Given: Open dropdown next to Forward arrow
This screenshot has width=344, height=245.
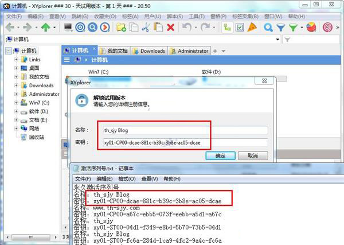Looking at the screenshot, I should coord(36,28).
